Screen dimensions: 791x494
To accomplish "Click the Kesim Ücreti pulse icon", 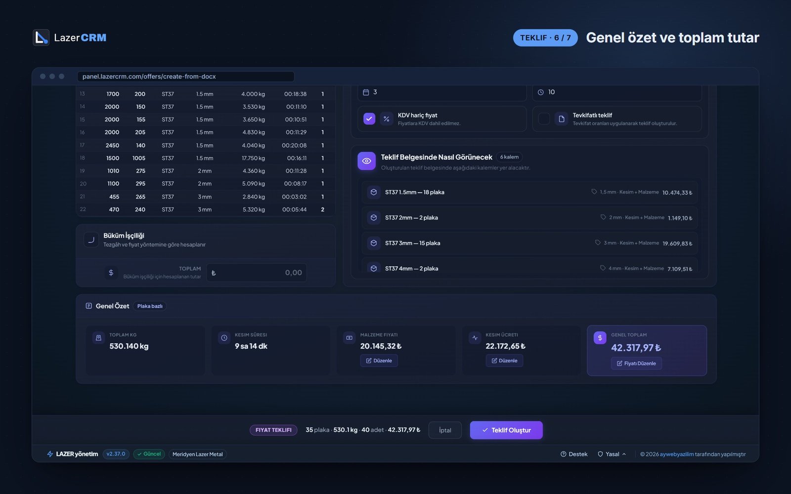I will 475,338.
